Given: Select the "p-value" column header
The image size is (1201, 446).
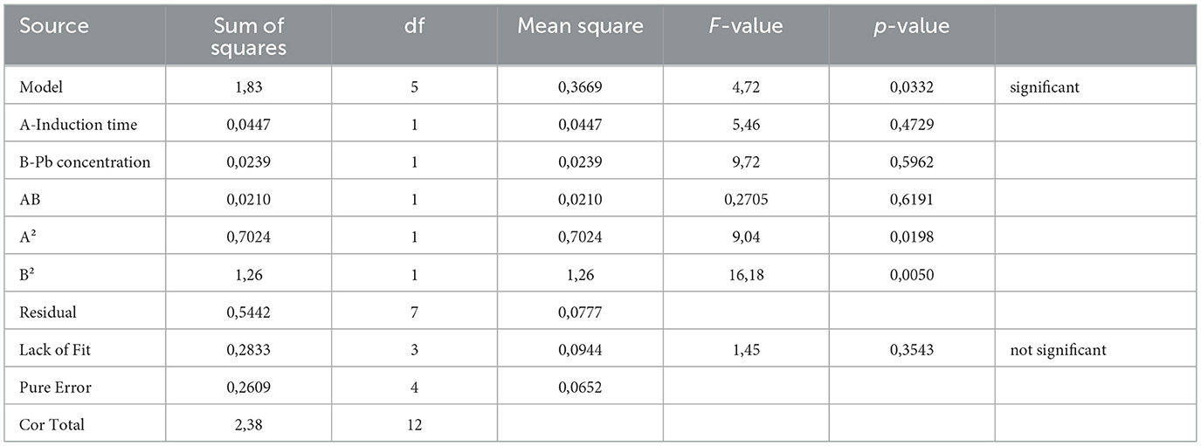Looking at the screenshot, I should [911, 26].
